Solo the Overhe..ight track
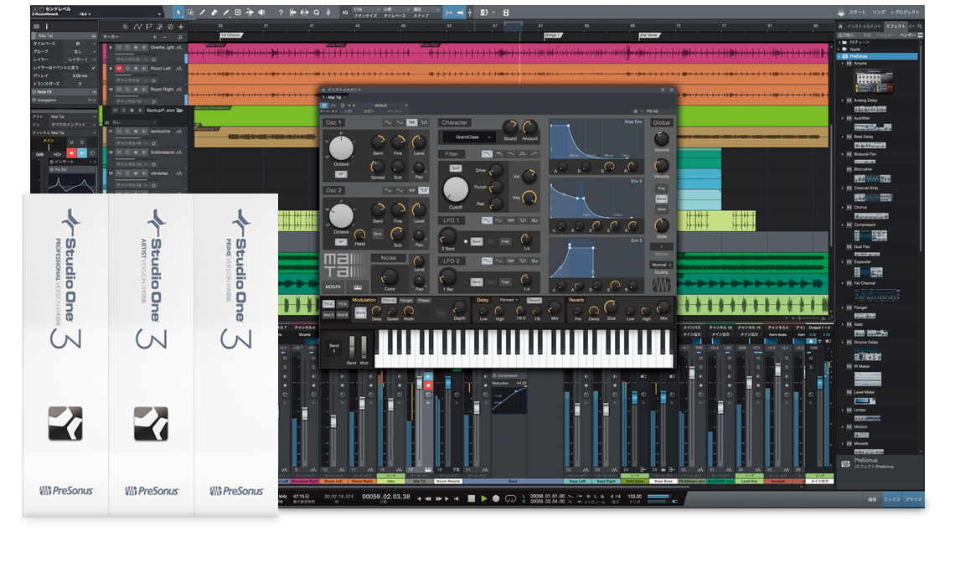955x573 pixels. 127,48
